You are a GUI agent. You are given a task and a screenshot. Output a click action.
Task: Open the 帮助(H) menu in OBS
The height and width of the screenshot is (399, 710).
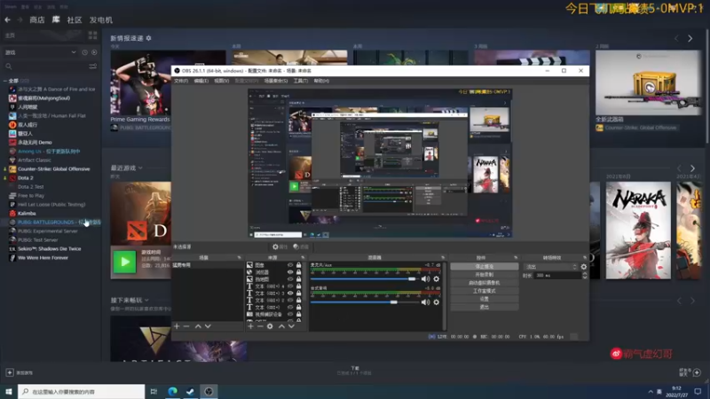[x=321, y=81]
